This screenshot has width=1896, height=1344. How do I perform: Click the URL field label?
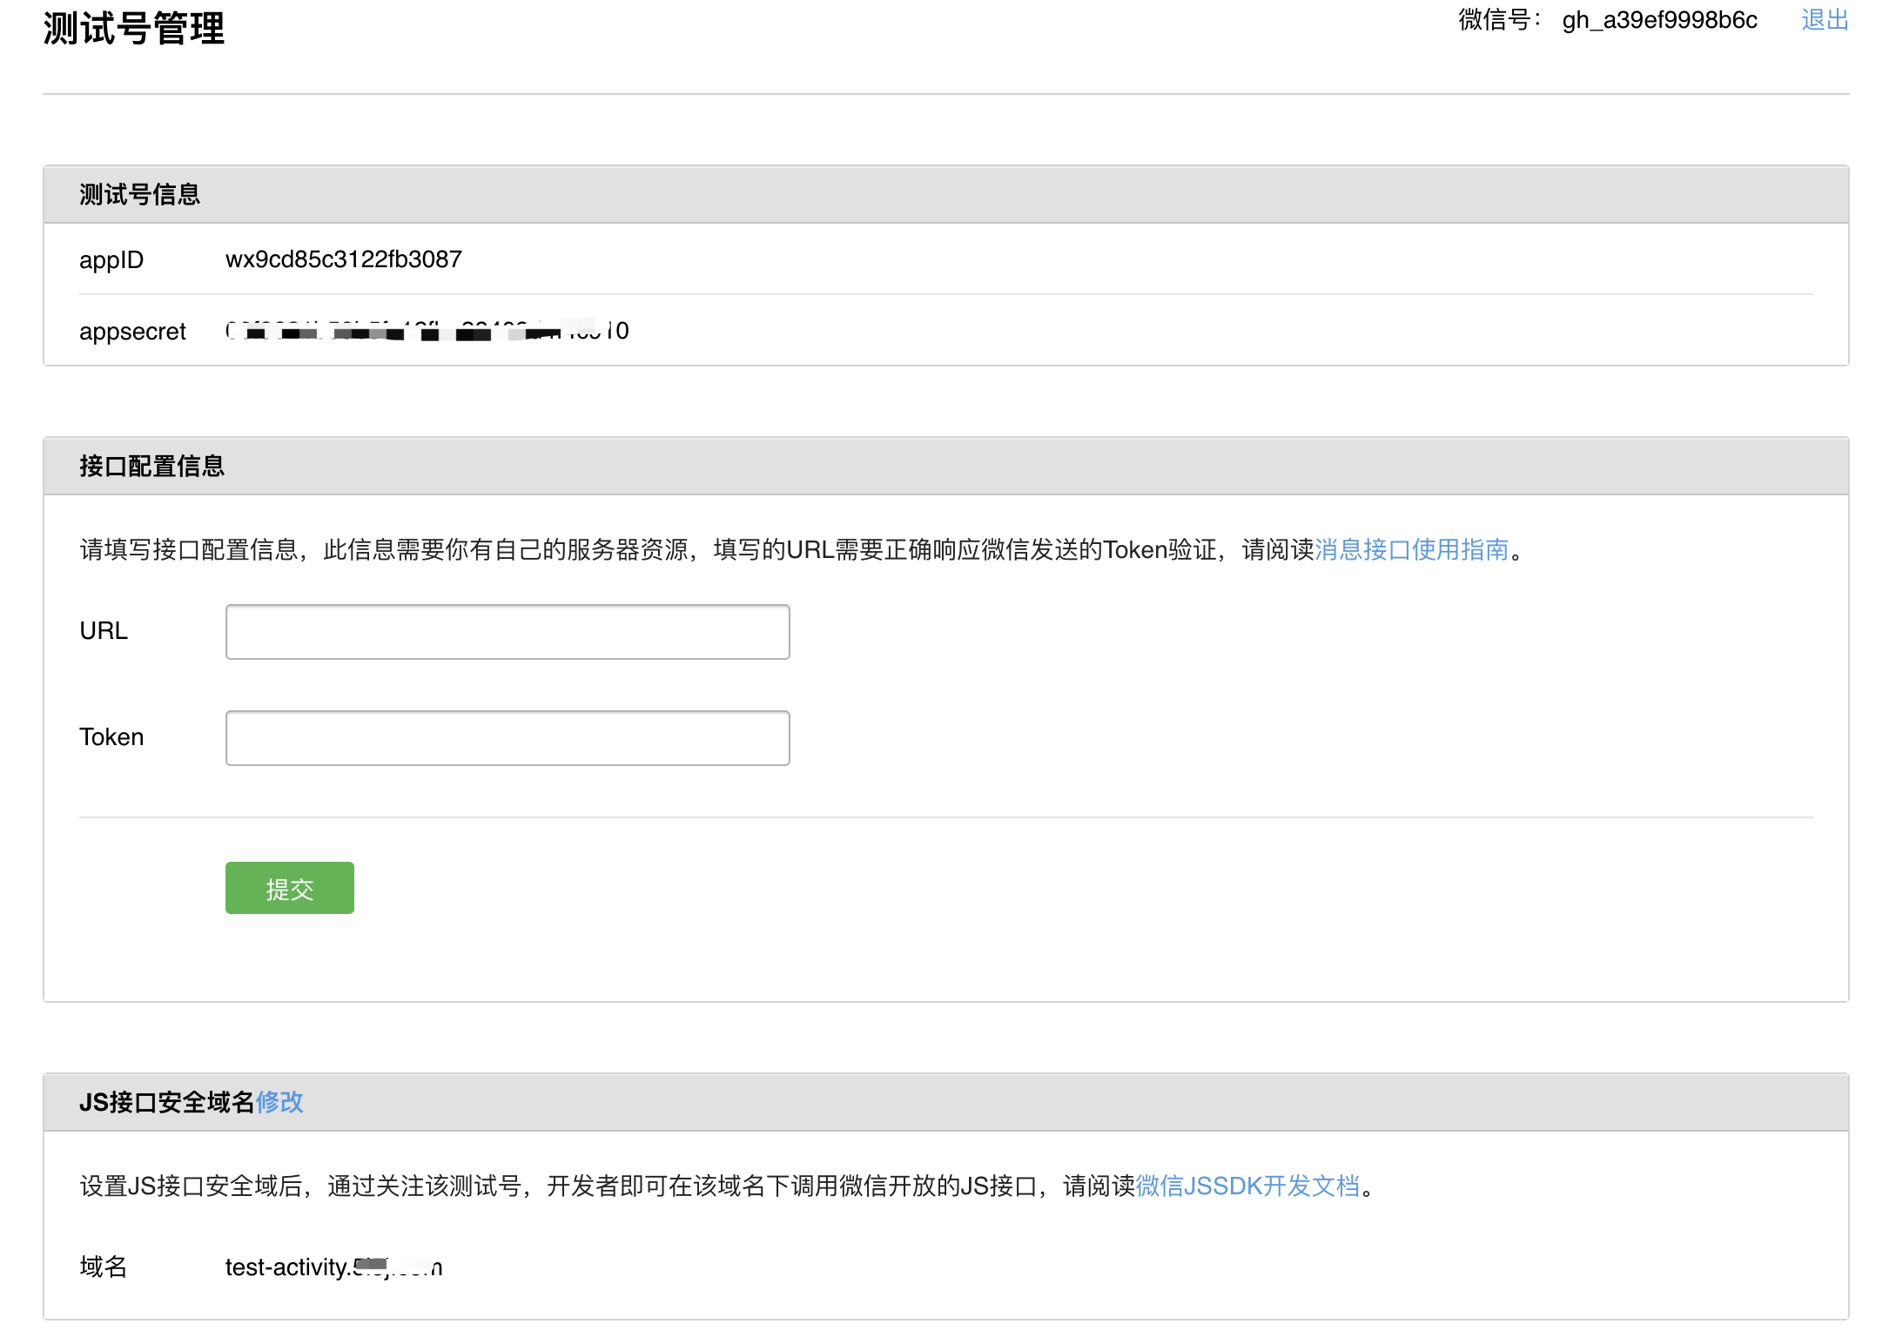point(103,630)
